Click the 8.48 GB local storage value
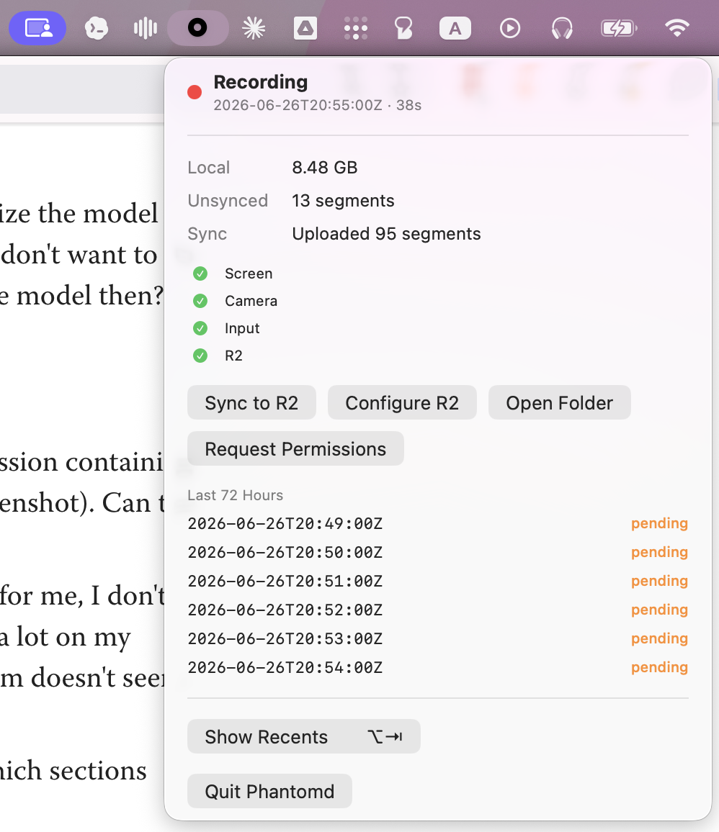Image resolution: width=719 pixels, height=832 pixels. pyautogui.click(x=325, y=168)
